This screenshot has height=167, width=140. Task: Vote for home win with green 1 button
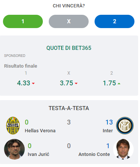(x=23, y=21)
